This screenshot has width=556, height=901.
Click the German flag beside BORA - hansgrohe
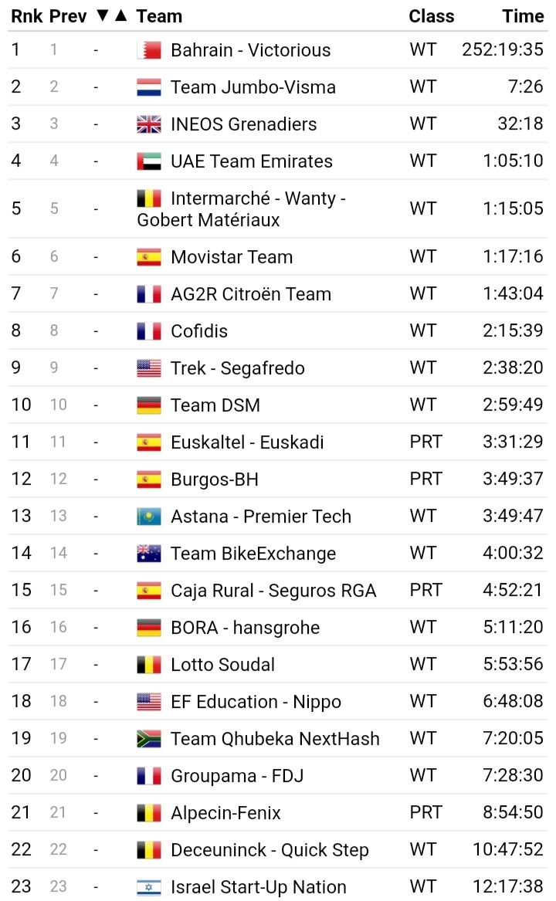pyautogui.click(x=149, y=628)
